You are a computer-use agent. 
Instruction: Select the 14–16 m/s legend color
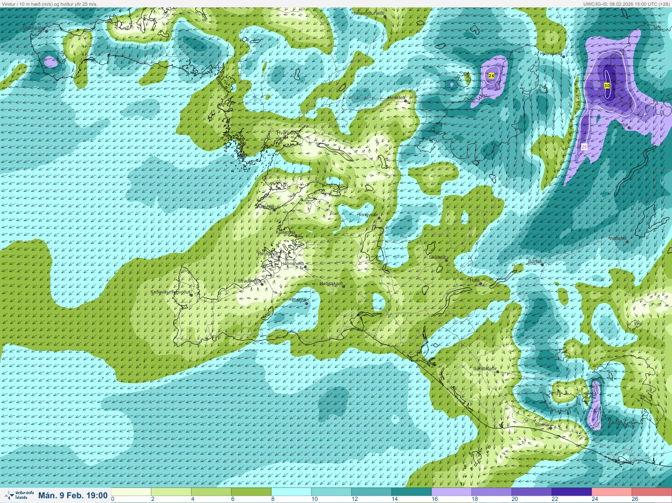411,492
